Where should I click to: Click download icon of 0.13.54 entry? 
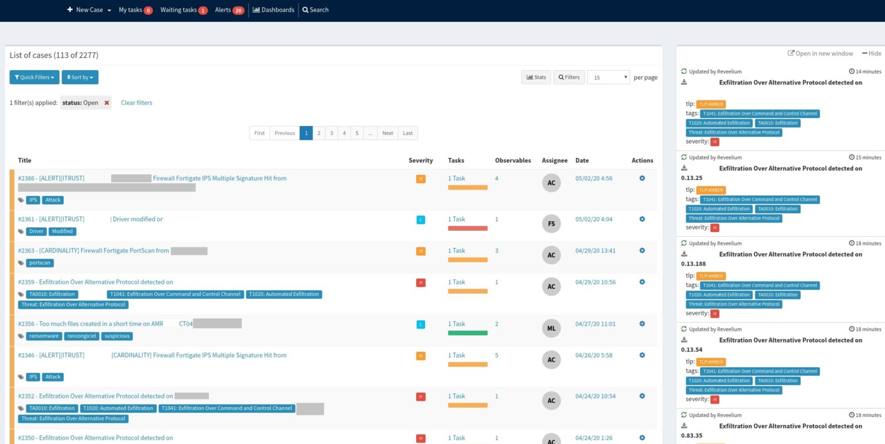[x=684, y=340]
